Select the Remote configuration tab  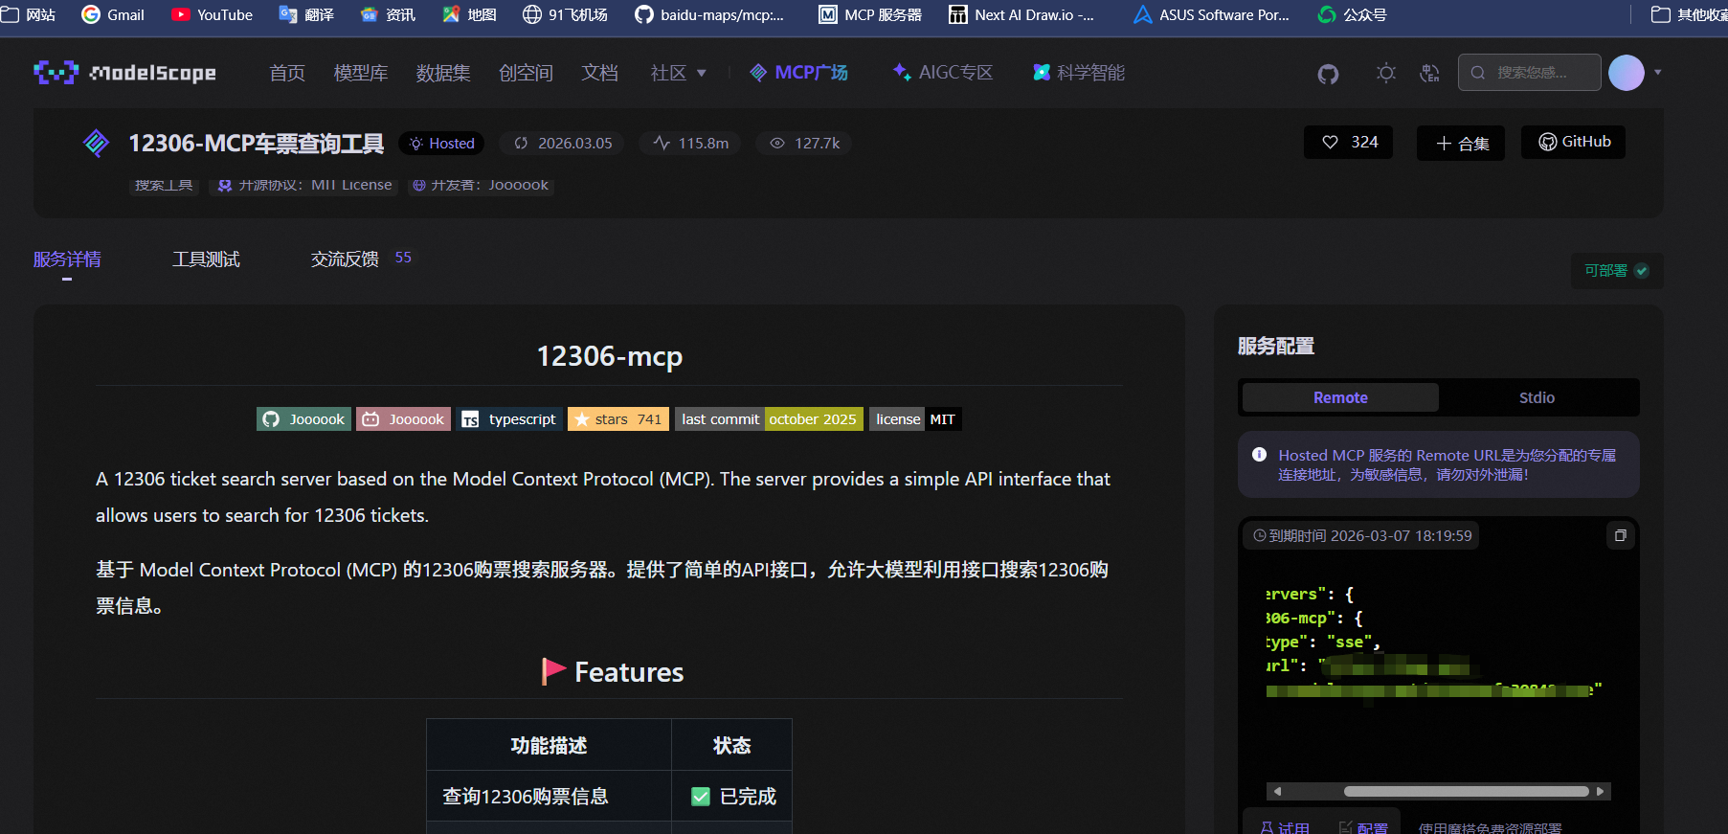tap(1340, 397)
